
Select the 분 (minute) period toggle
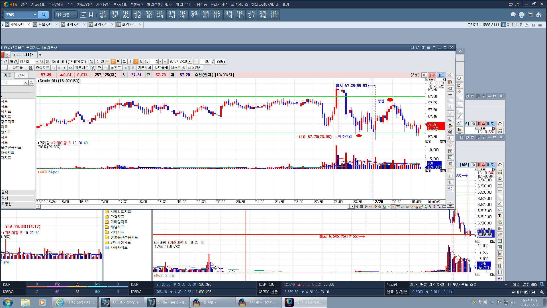[x=113, y=62]
